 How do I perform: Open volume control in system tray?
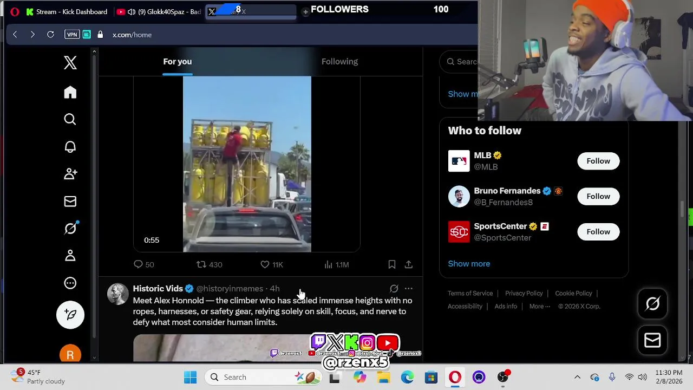point(642,377)
